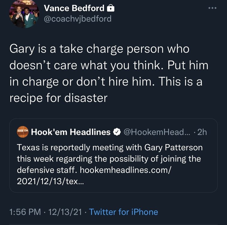Viewport: 227px width, 225px height.
Task: Click the Twitter for iPhone source link
Action: [x=123, y=212]
